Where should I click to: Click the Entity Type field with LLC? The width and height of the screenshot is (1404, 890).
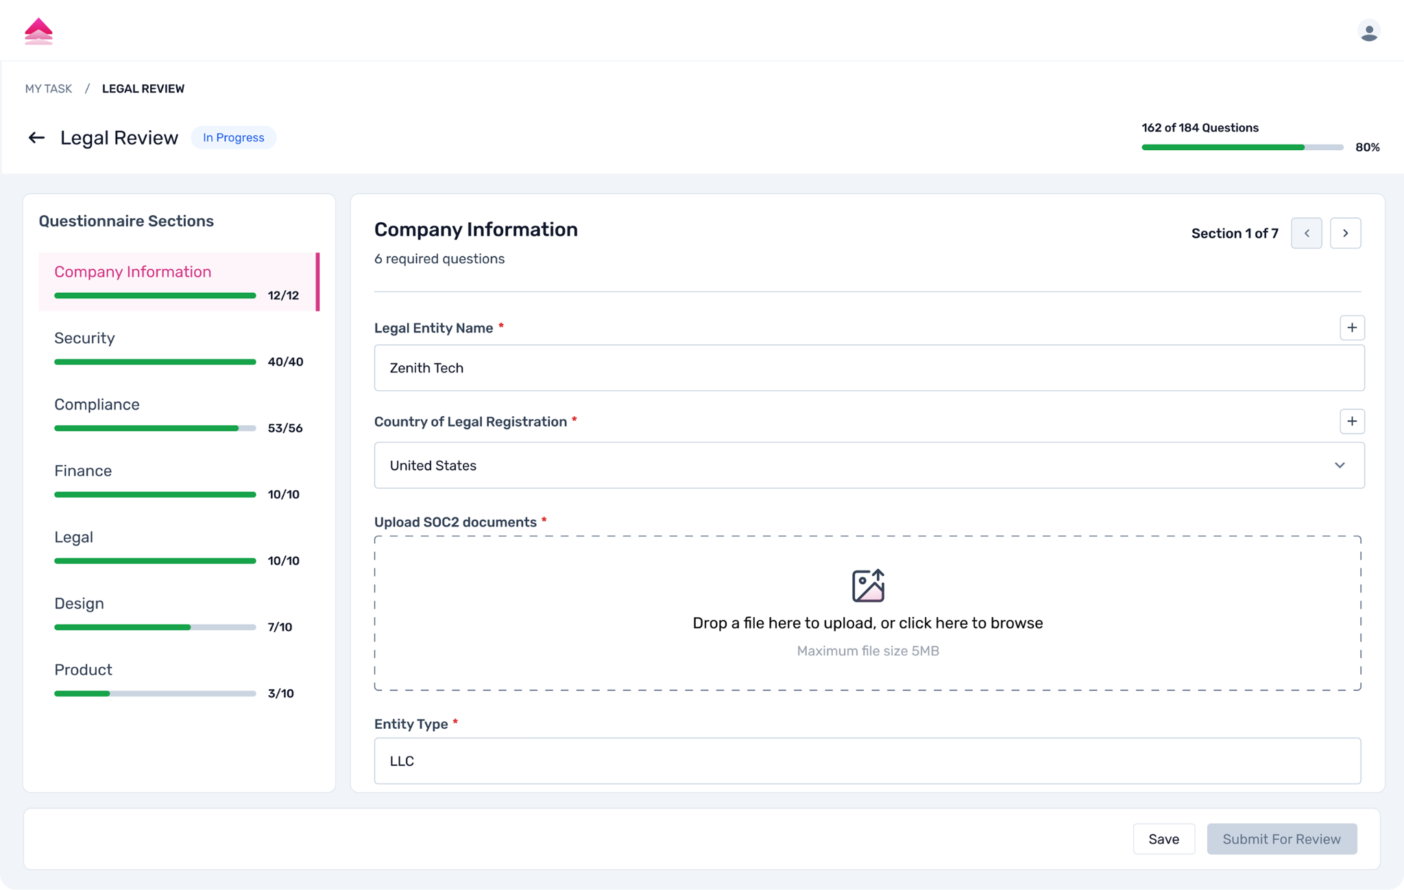click(867, 761)
